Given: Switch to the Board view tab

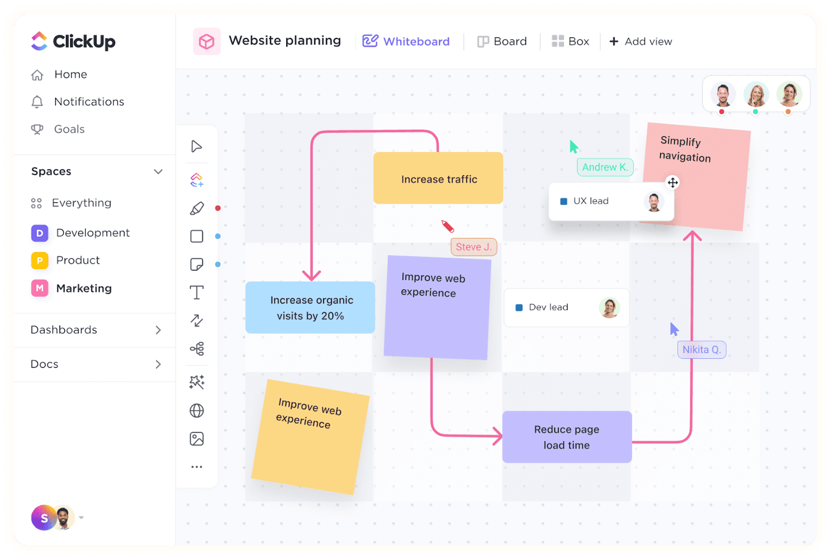Looking at the screenshot, I should (502, 41).
